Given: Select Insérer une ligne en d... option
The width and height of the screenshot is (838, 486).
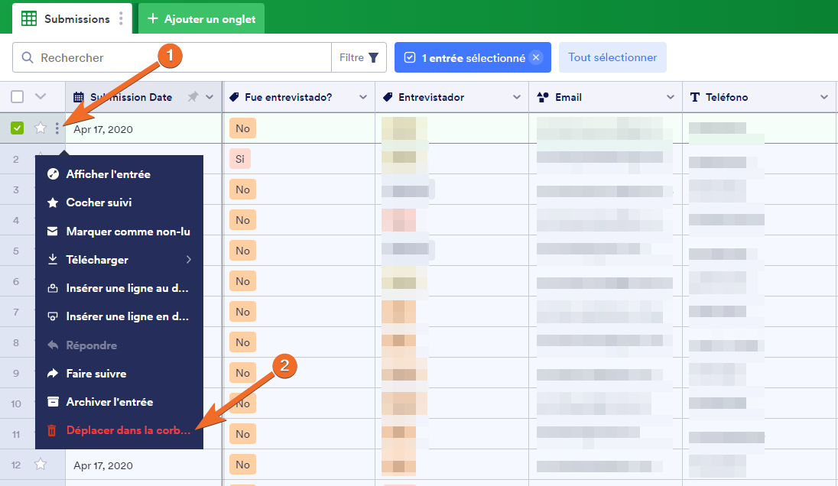Looking at the screenshot, I should [119, 316].
